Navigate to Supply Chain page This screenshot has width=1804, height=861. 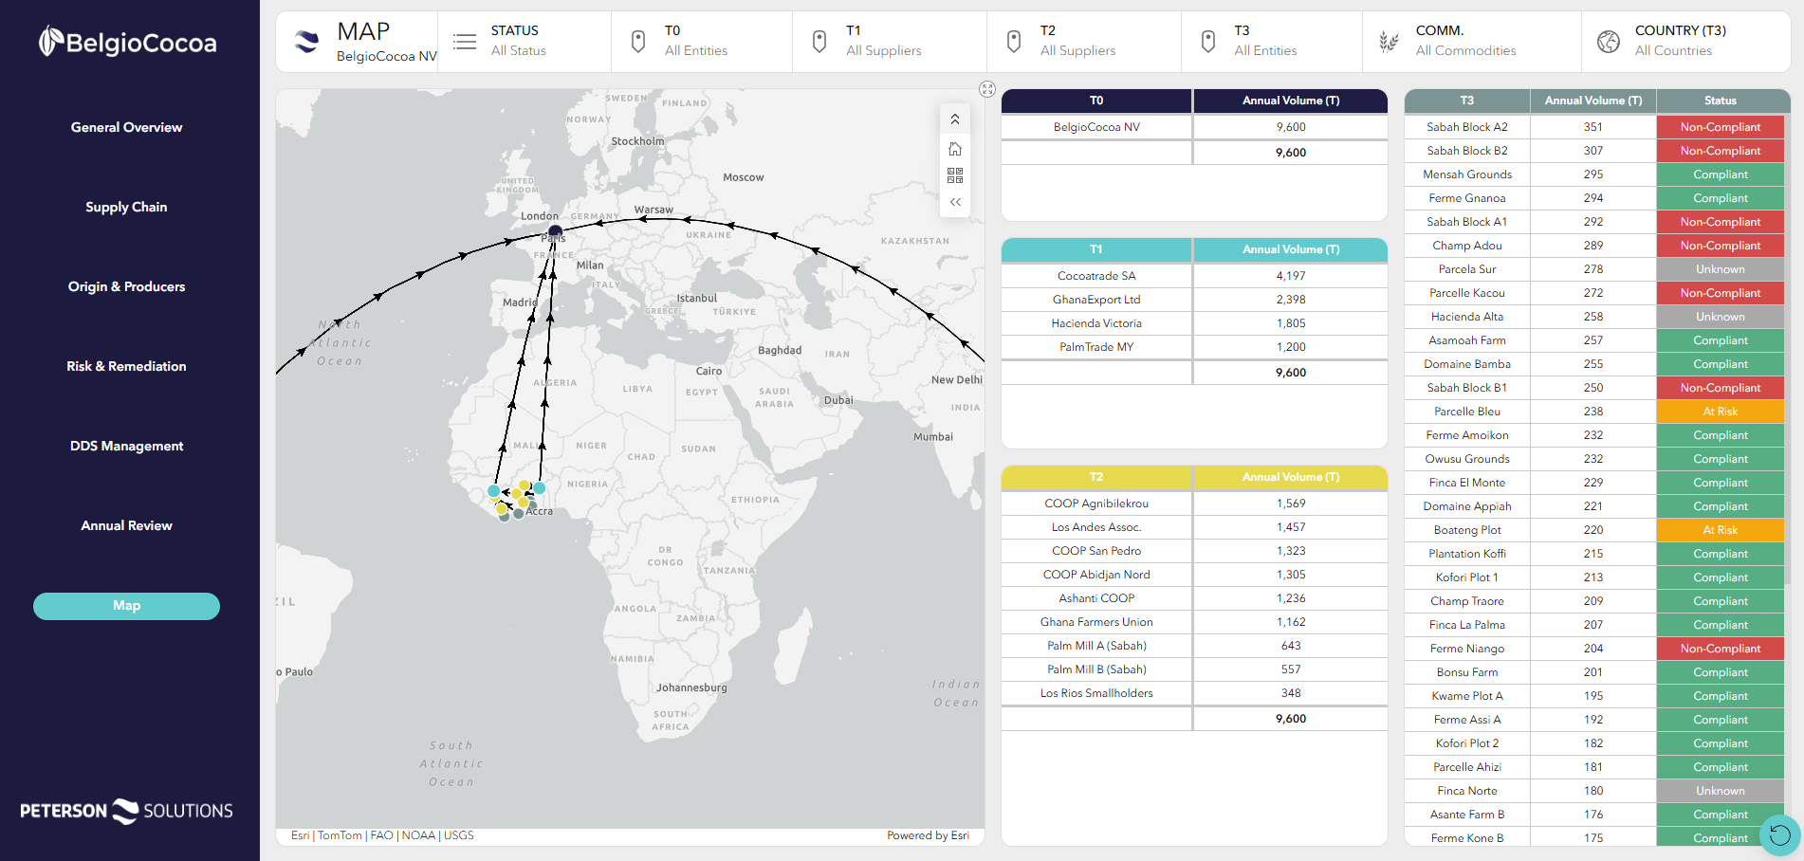[126, 207]
